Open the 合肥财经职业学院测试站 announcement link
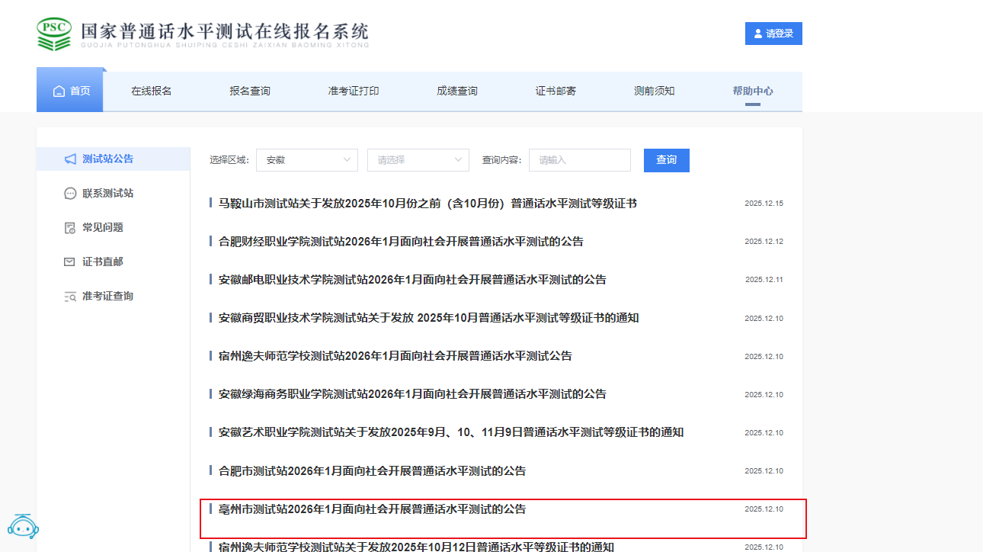 tap(401, 242)
